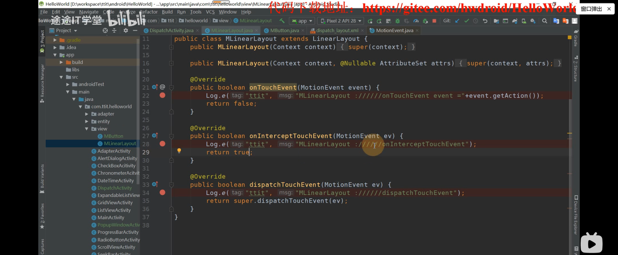
Task: Open the Tools menu
Action: point(196,12)
